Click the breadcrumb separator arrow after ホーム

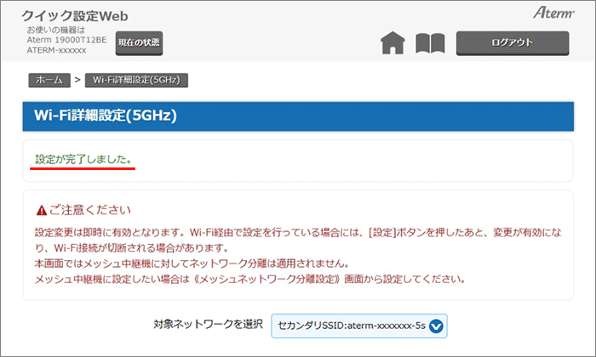[x=77, y=80]
